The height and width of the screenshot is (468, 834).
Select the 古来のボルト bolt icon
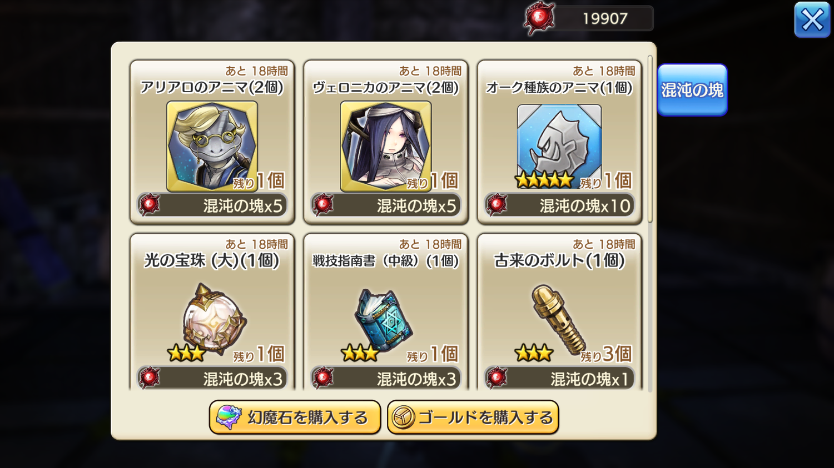[558, 320]
